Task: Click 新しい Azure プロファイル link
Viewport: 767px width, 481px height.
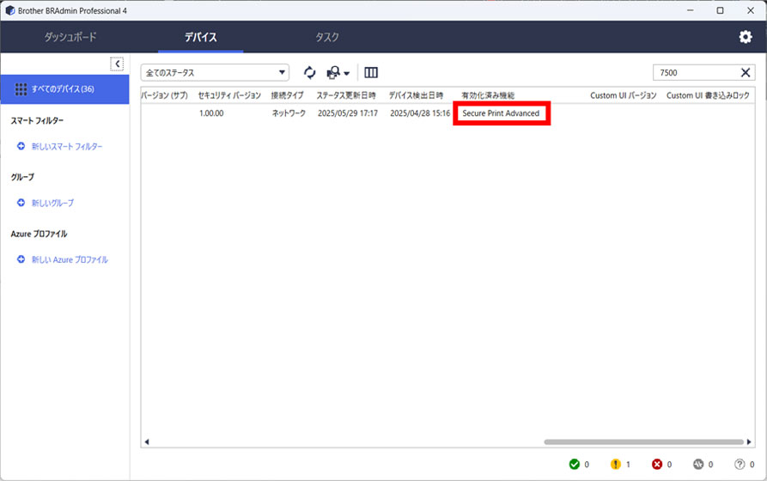Action: click(x=70, y=259)
